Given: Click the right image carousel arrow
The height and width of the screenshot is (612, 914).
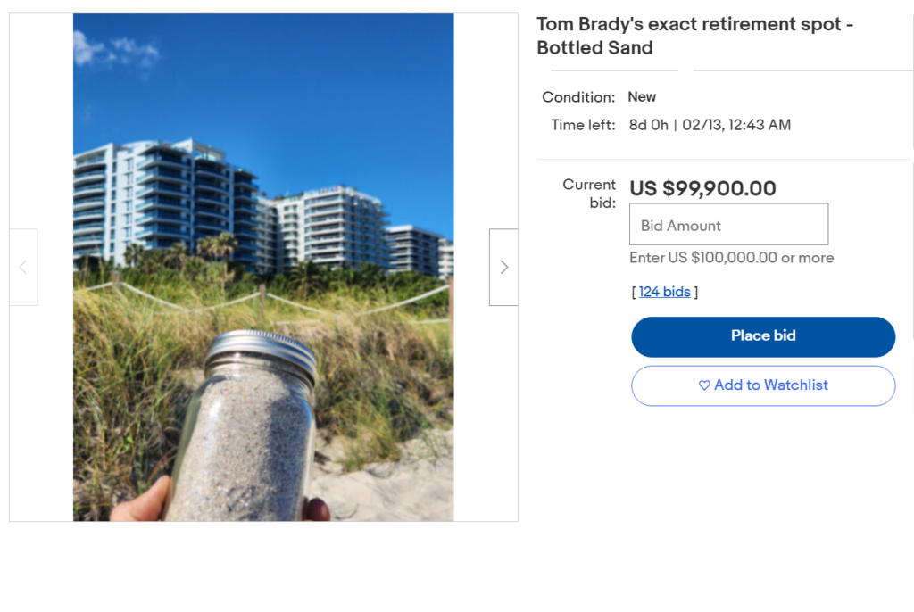Looking at the screenshot, I should [503, 266].
